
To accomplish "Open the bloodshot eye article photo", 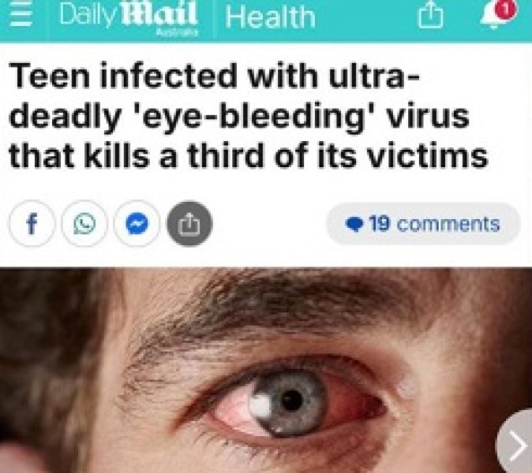I will (266, 370).
